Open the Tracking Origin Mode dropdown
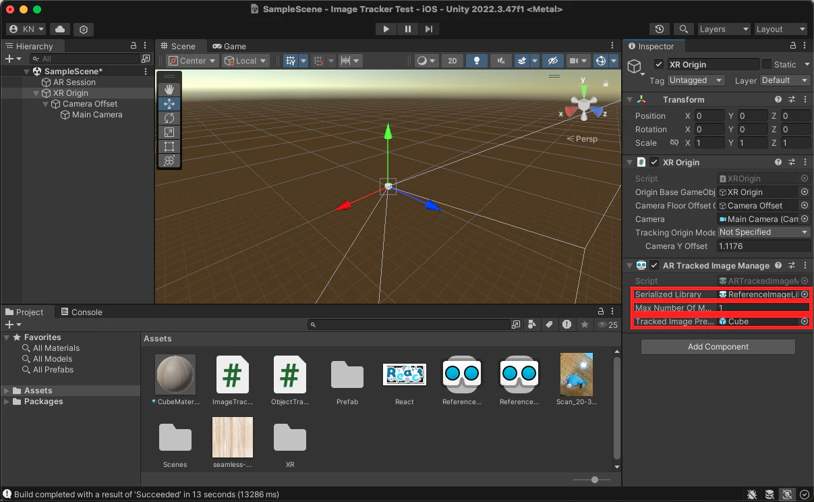 pos(763,232)
